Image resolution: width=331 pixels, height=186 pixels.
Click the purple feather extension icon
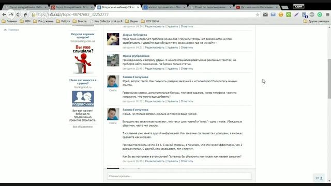click(296, 14)
